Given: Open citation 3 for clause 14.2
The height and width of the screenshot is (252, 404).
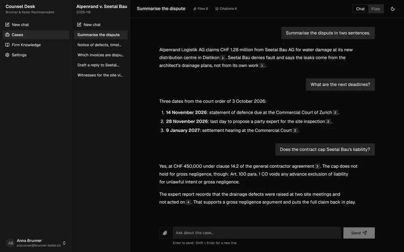Looking at the screenshot, I should 317,167.
